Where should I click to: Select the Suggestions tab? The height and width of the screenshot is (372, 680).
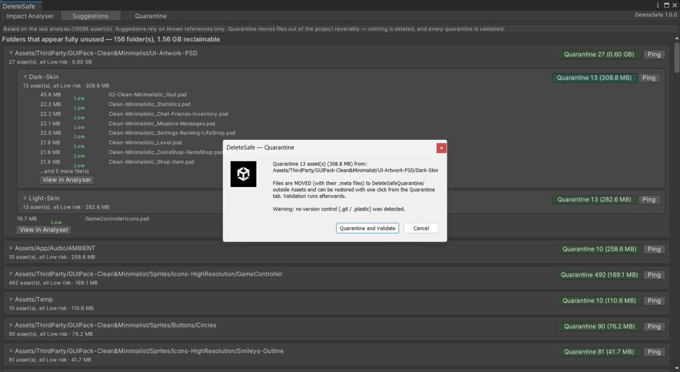91,16
